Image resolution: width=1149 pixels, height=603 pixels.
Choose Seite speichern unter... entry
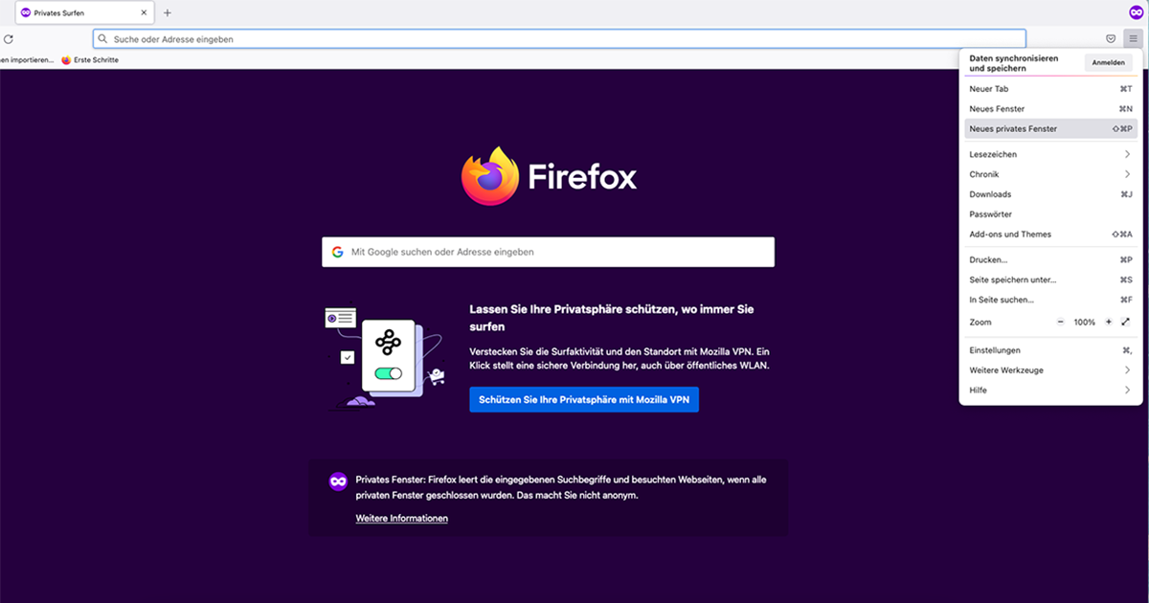coord(1051,279)
